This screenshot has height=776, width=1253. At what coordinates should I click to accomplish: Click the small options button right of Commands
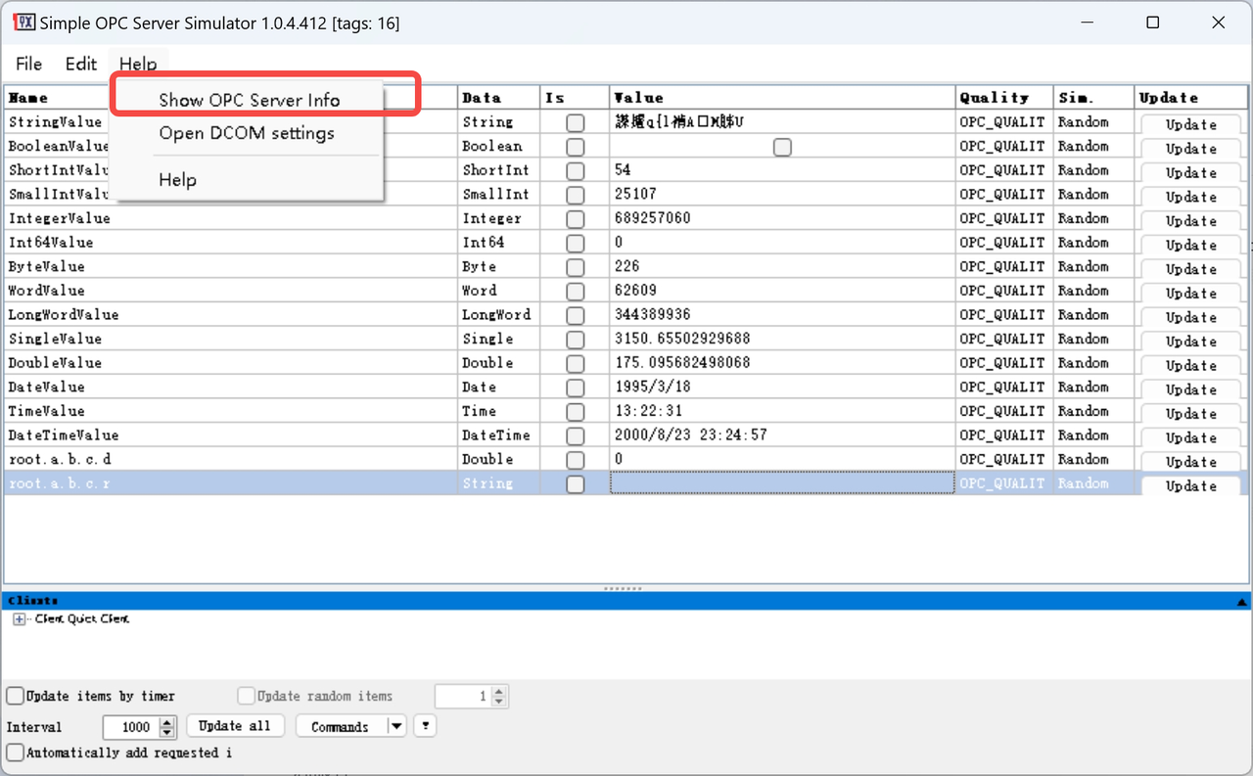click(x=424, y=726)
